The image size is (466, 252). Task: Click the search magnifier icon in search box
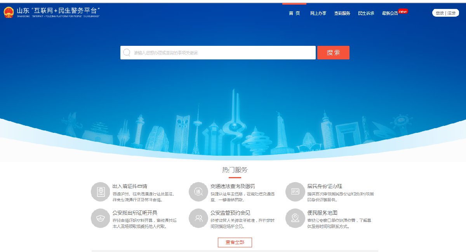pyautogui.click(x=127, y=52)
